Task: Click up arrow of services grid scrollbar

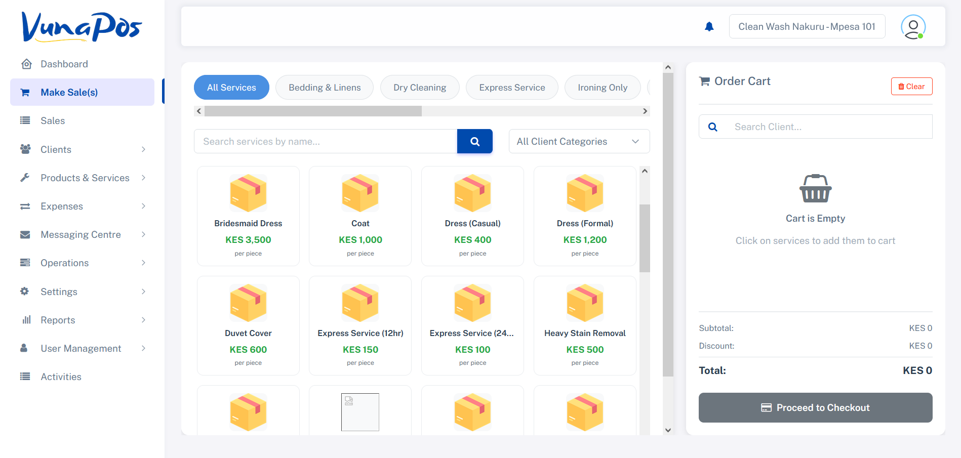Action: [x=645, y=171]
